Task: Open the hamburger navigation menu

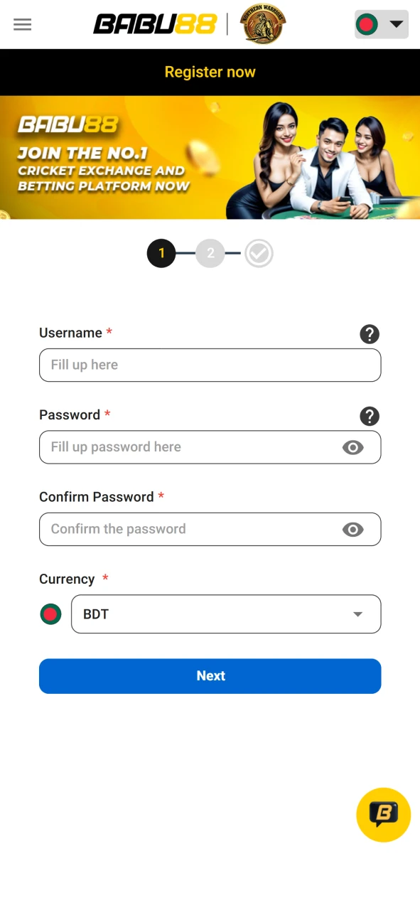Action: pyautogui.click(x=22, y=24)
